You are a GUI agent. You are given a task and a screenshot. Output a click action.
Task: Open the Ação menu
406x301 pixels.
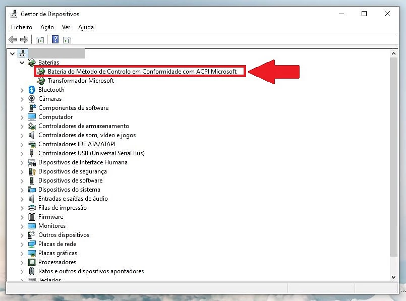coord(47,27)
